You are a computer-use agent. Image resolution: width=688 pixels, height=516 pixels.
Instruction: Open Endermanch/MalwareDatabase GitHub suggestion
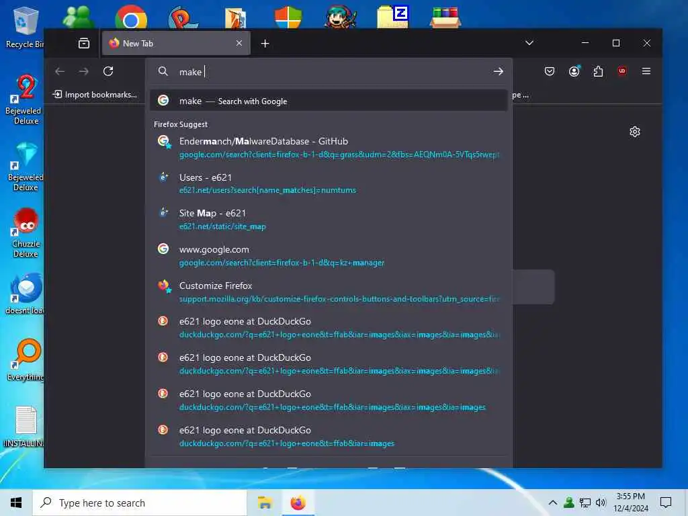[329, 147]
